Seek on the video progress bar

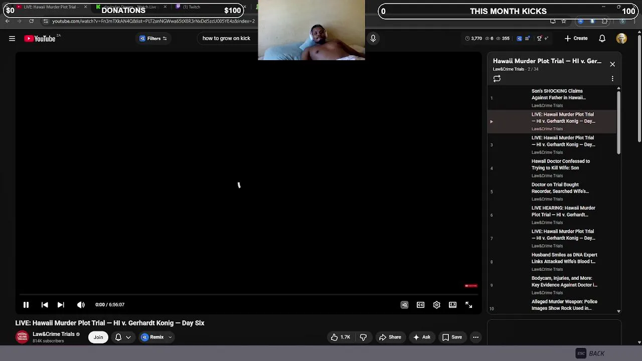(x=248, y=295)
